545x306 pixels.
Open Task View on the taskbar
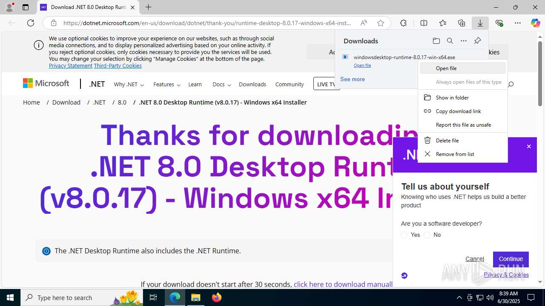(x=154, y=297)
